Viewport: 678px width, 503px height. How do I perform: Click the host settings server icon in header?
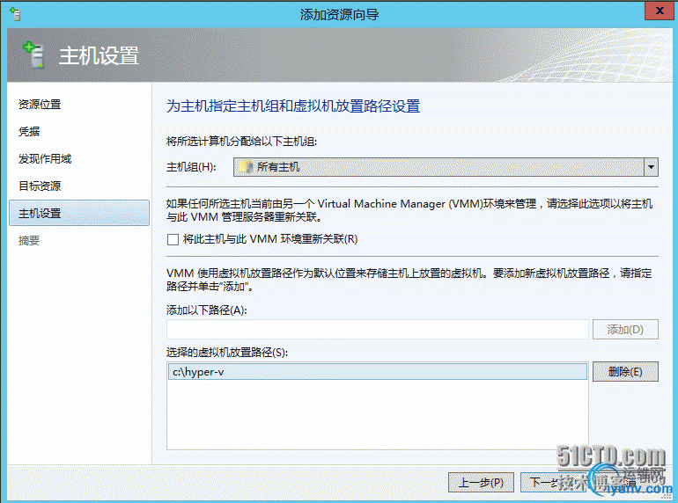pos(33,55)
